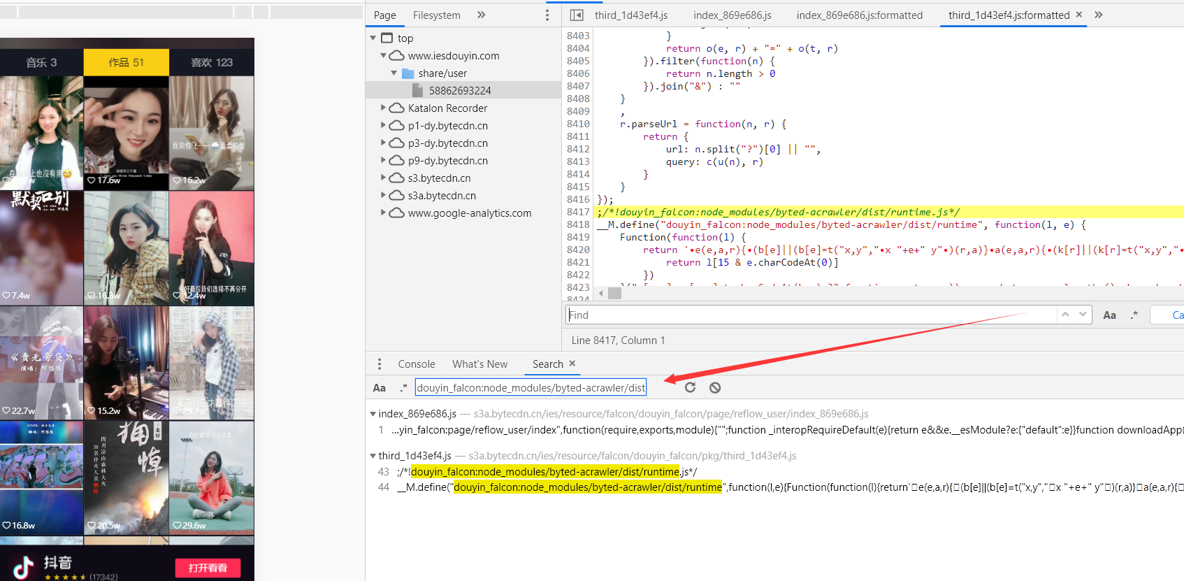Collapse index_869e686.js search result group
The image size is (1184, 581).
click(373, 414)
